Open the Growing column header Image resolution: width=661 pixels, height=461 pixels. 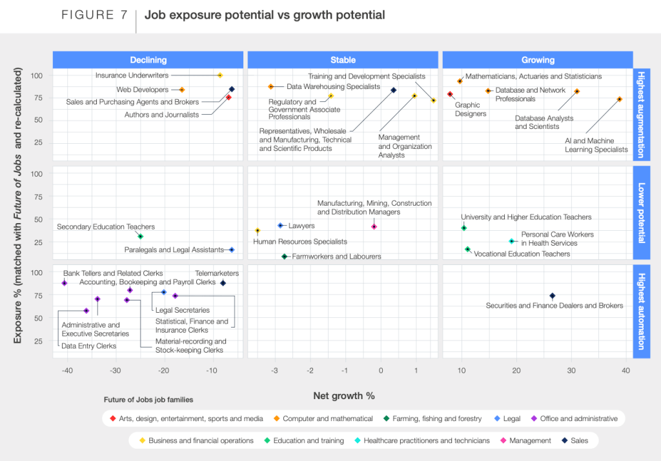tap(538, 60)
